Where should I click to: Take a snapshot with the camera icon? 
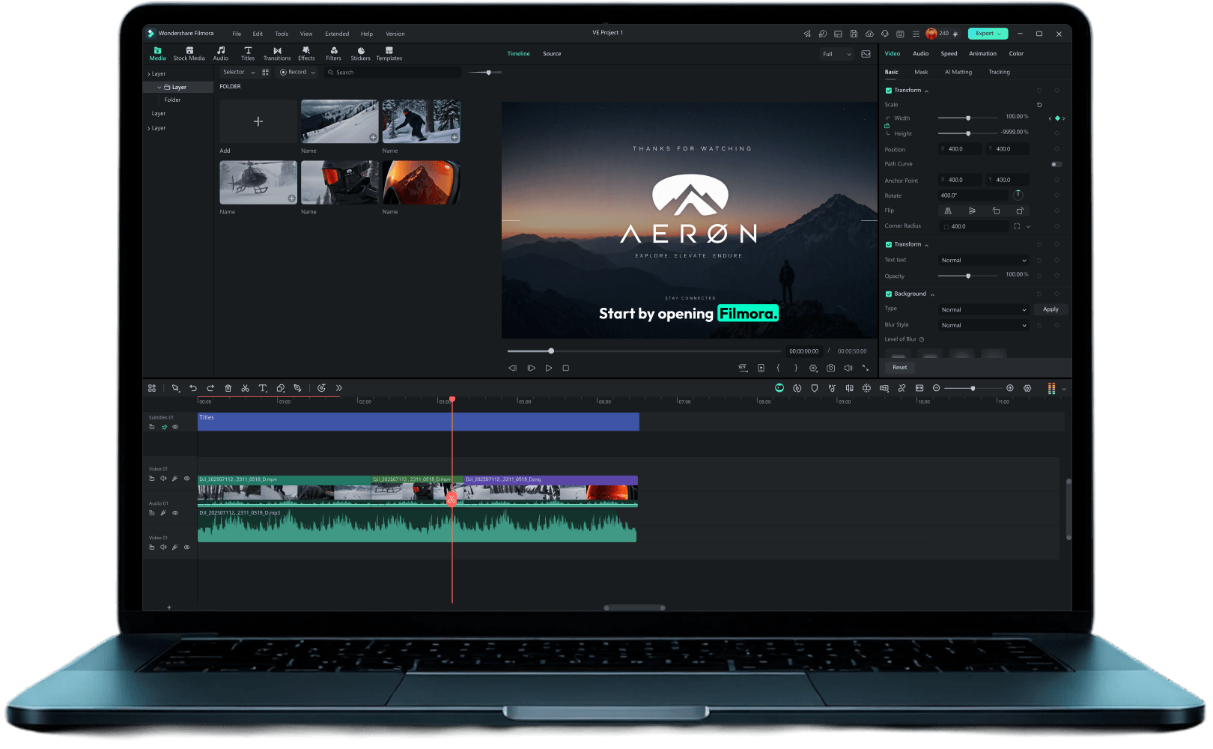pos(830,368)
